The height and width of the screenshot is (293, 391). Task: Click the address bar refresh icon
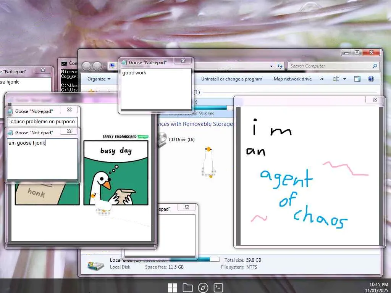pyautogui.click(x=280, y=66)
